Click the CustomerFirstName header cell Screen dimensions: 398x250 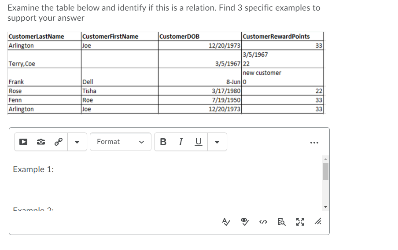coord(120,37)
